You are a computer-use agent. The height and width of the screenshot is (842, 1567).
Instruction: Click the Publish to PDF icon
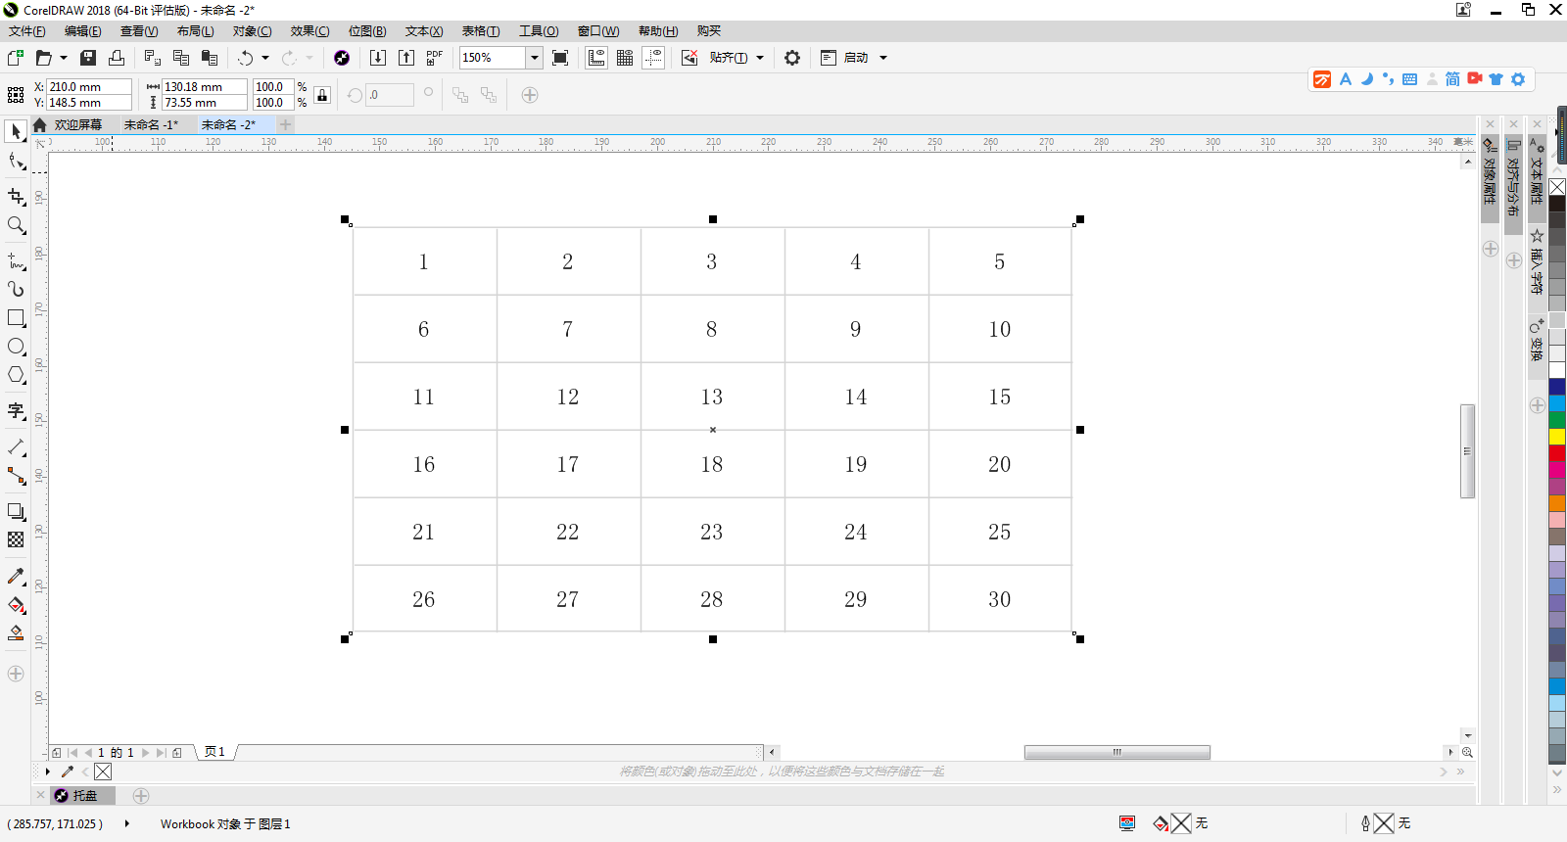click(434, 58)
